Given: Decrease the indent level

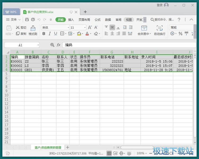Looking at the screenshot, I should [125, 27].
